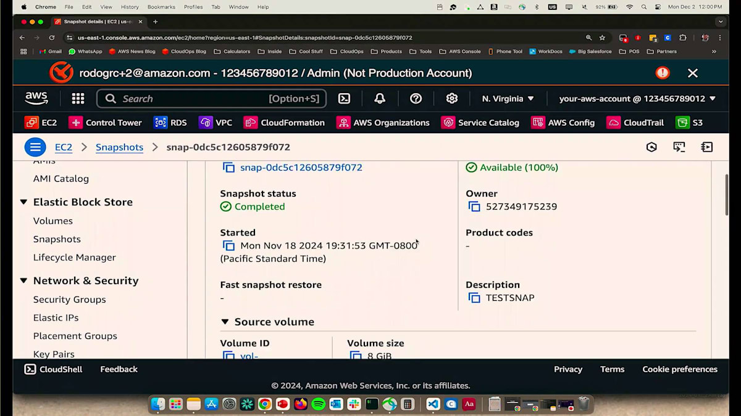Open VPC shortcut in the favorites bar

(216, 123)
